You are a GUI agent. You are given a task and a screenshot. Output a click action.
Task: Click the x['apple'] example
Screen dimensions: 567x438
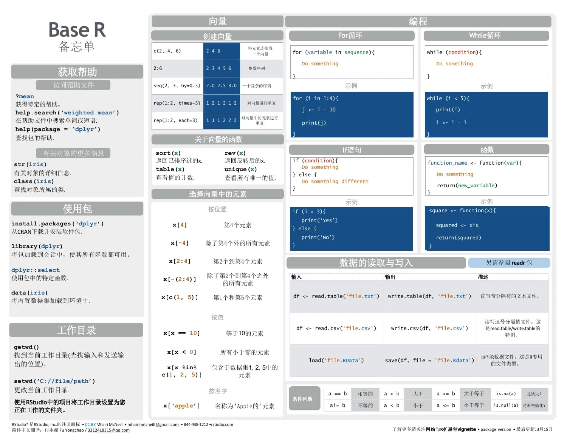coord(181,406)
